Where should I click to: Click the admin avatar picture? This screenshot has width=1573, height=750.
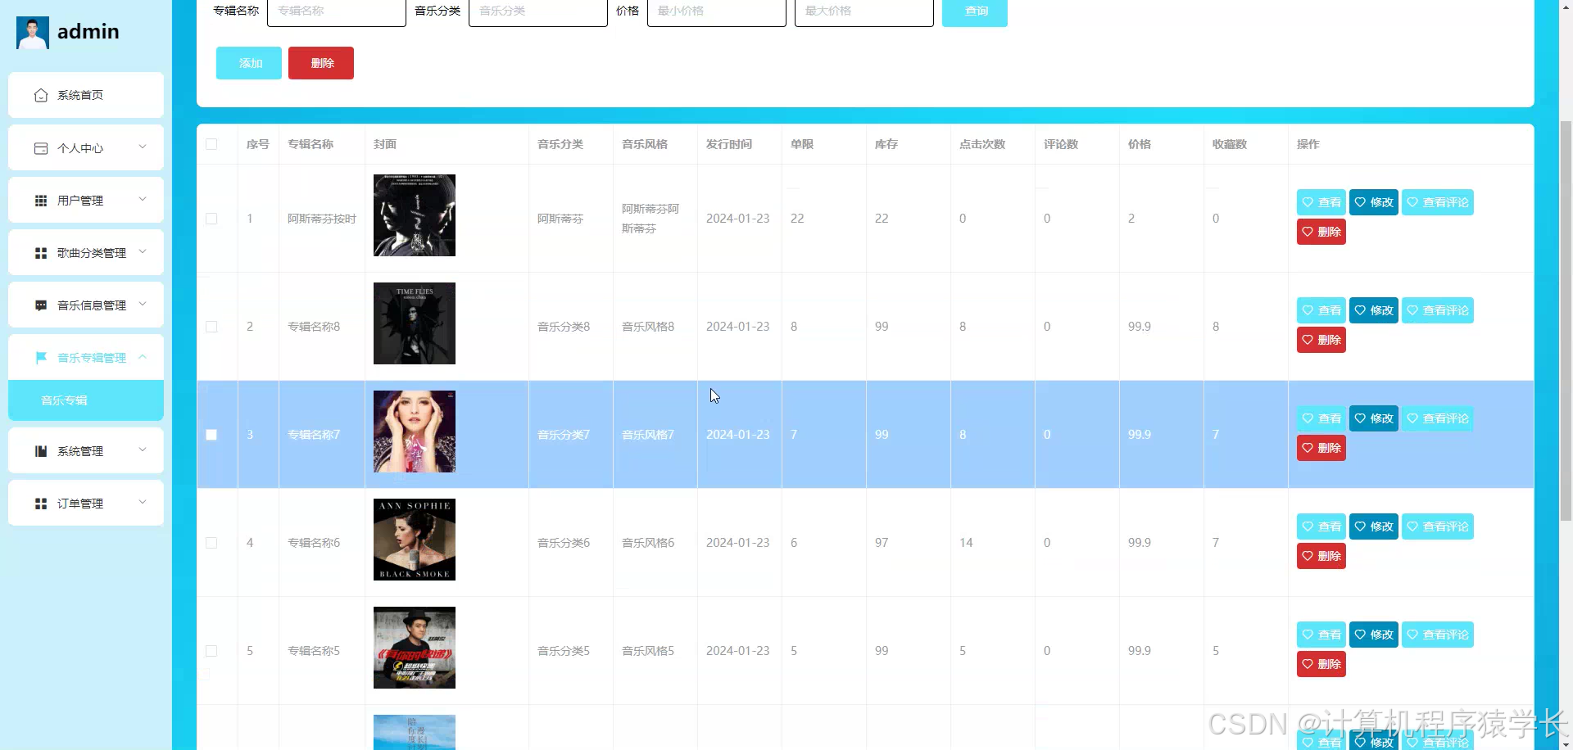coord(33,33)
